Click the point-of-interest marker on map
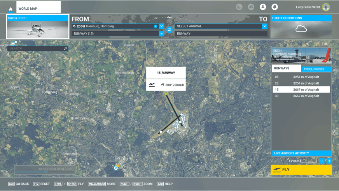339x191 pixels. tap(116, 168)
